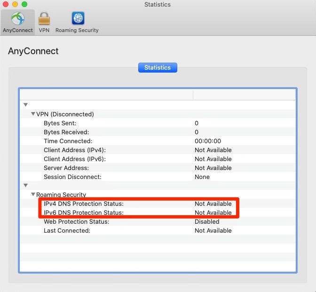Collapse the unnamed group above Roaming Security
The image size is (316, 292).
(x=25, y=185)
